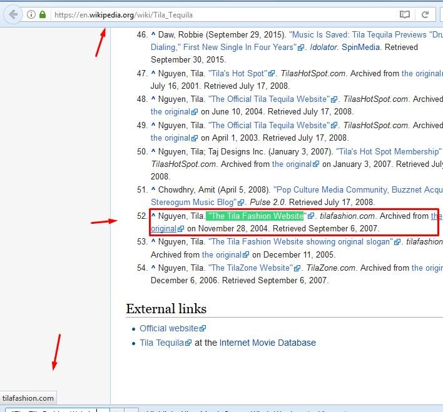Open "Tila's Hot Spot Membership" link

(x=388, y=151)
